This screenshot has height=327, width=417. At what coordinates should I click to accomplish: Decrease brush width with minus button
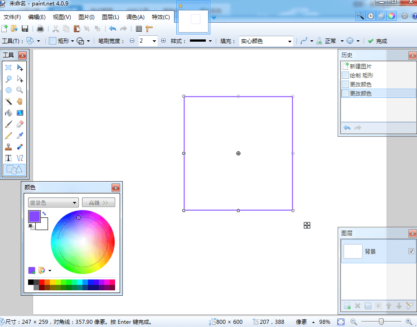[132, 41]
